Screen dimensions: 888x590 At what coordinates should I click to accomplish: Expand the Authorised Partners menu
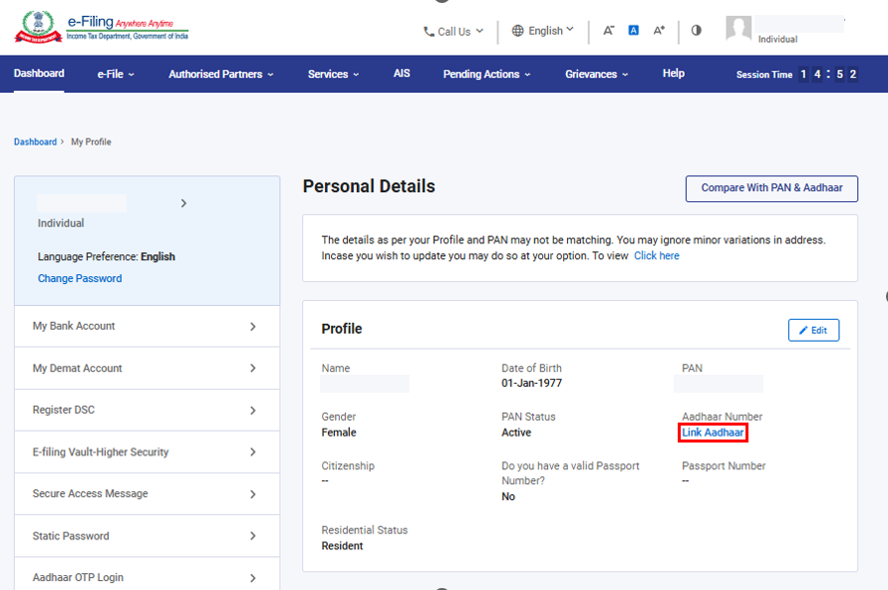coord(221,74)
